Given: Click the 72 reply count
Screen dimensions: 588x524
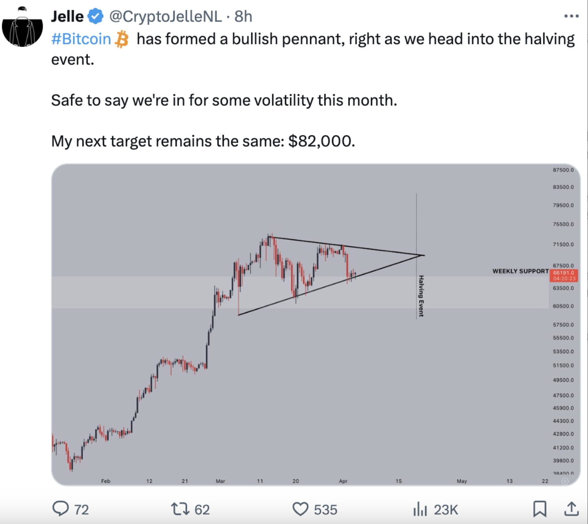Looking at the screenshot, I should (x=81, y=509).
